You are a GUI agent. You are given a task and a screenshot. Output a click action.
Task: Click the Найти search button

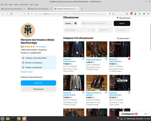(122, 23)
